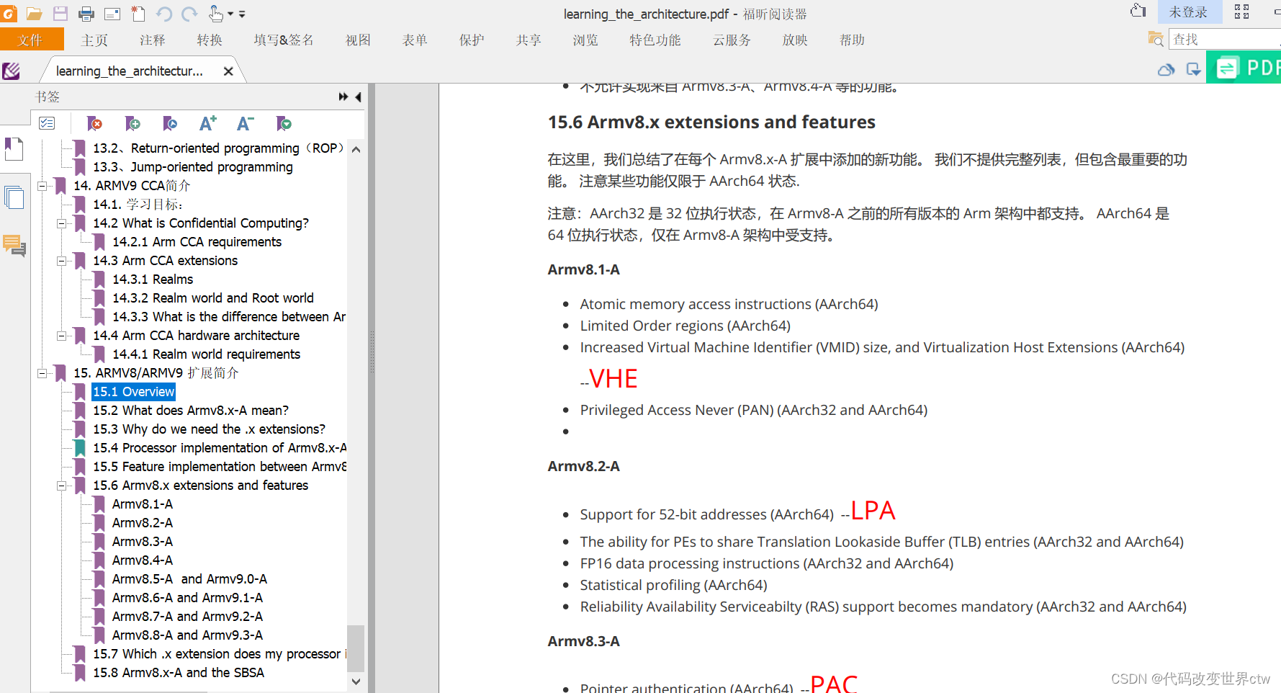
Task: Increase bookmark font size
Action: coord(208,124)
